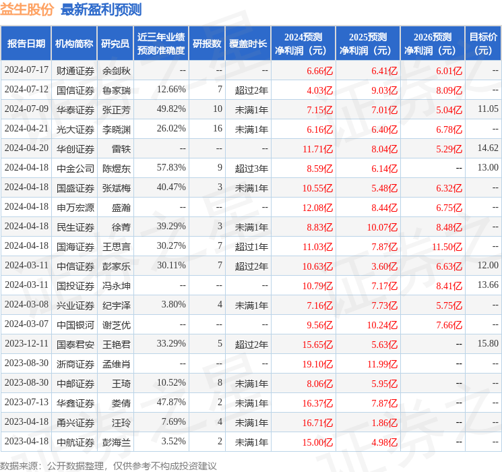Click the 国信证券 institution cell
The image size is (502, 472).
pos(75,90)
